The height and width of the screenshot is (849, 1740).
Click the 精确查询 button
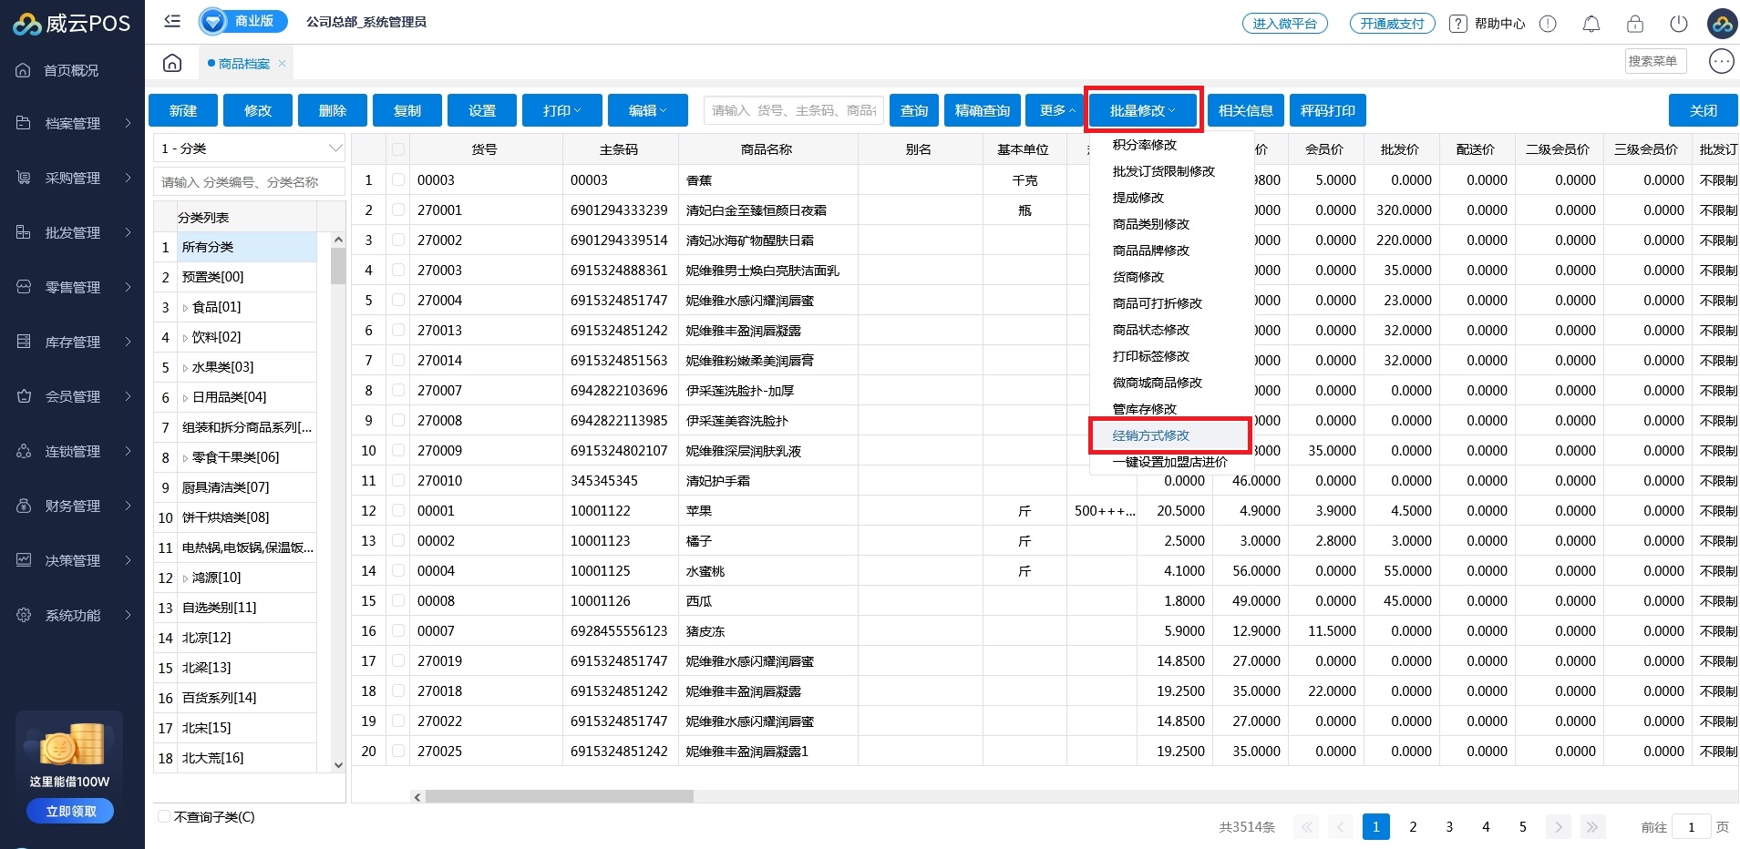(x=982, y=110)
